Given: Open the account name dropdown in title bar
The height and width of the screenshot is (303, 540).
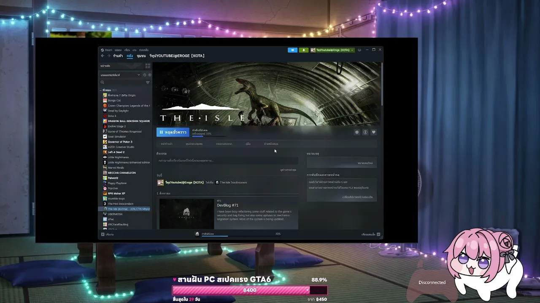Looking at the screenshot, I should [x=332, y=50].
